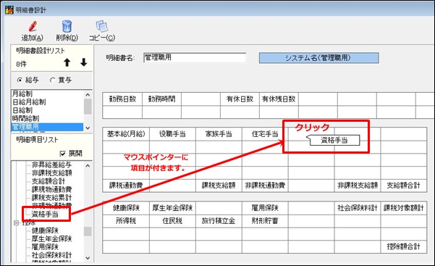Viewport: 435px width, 266px height.
Task: Click the 追加(A) pencil icon
Action: tap(33, 26)
